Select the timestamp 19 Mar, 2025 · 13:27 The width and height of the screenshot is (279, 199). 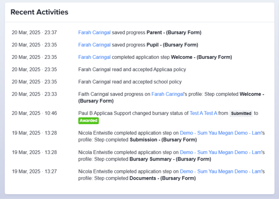click(34, 171)
